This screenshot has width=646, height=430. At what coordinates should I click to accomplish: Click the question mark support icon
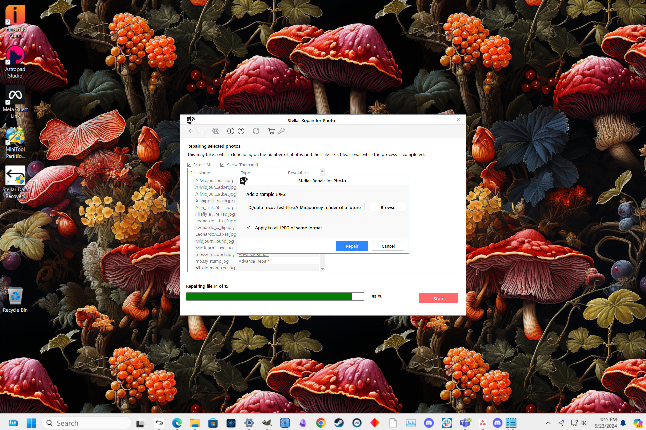pos(241,131)
